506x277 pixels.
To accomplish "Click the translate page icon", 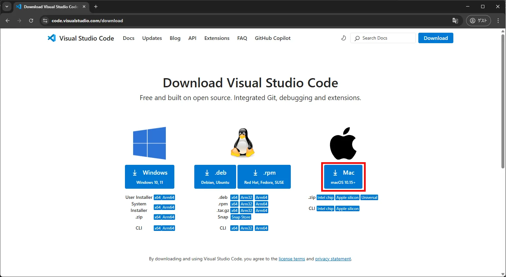I will [455, 21].
